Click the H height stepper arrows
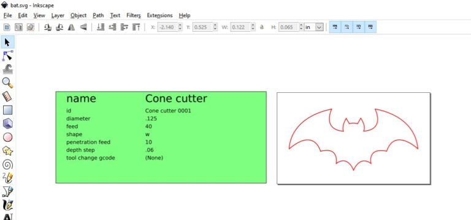This screenshot has height=220, width=471. tap(301, 28)
